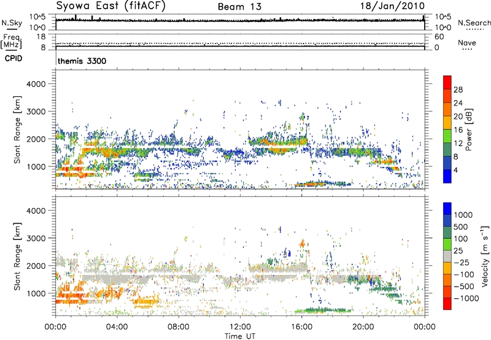Click the '60' tick on the Nave axis
This screenshot has width=491, height=340.
(x=439, y=37)
